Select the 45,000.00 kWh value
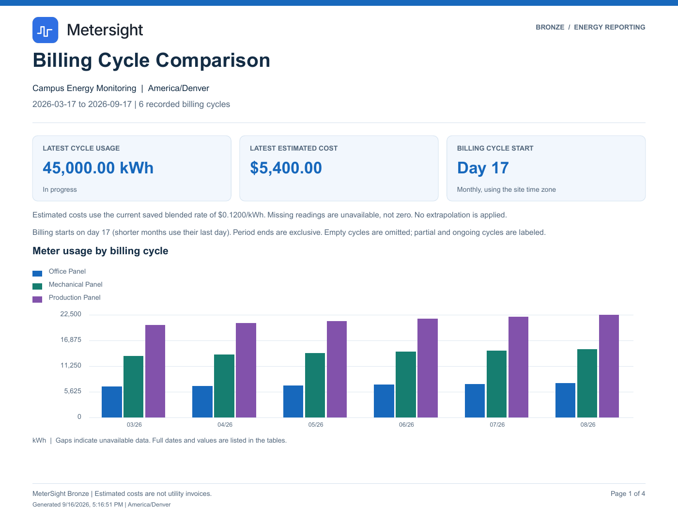Screen dimensions: 678x524 coord(98,168)
